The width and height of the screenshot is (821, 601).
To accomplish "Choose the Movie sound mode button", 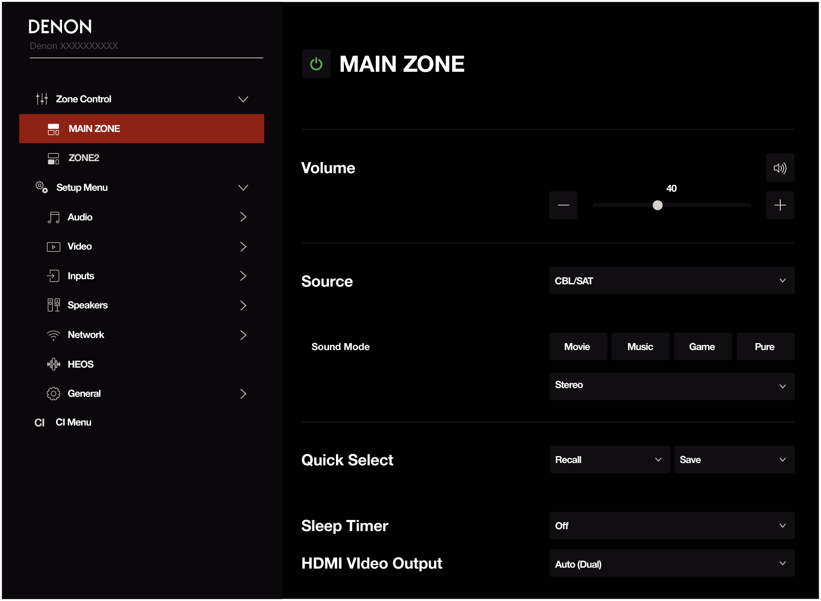I will (578, 347).
